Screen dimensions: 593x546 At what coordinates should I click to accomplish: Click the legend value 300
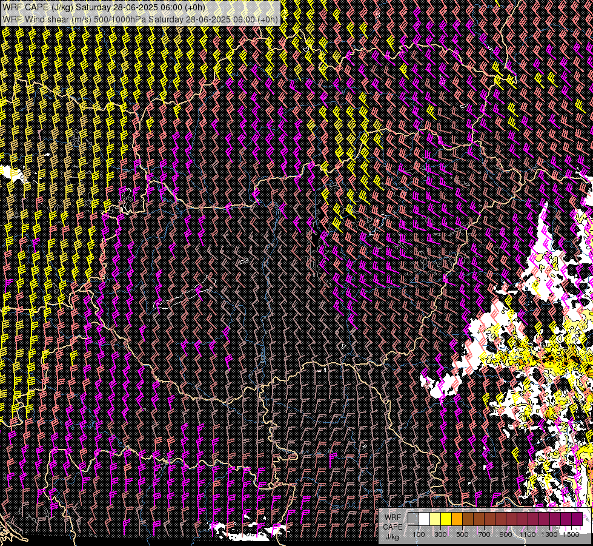pyautogui.click(x=440, y=534)
